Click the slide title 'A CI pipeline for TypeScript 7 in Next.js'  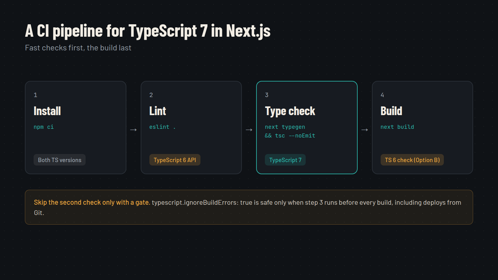click(148, 31)
